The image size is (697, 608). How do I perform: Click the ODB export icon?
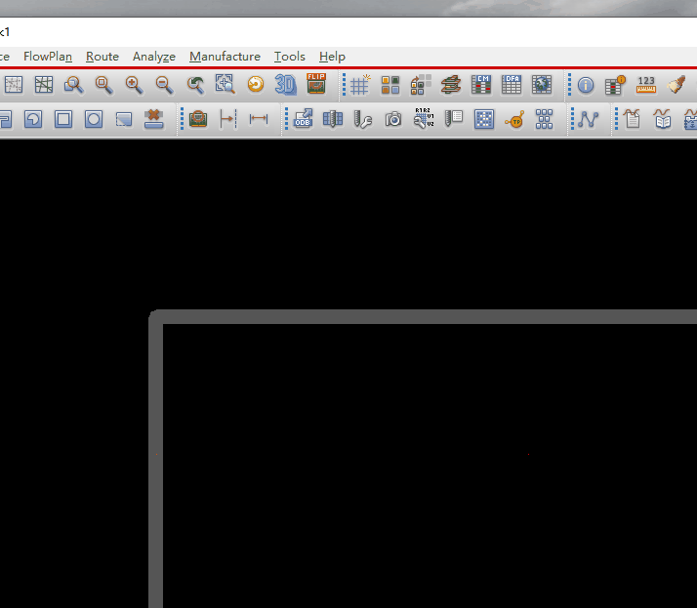304,119
